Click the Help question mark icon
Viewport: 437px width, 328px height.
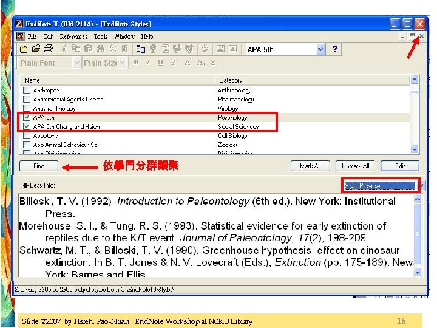tap(334, 49)
